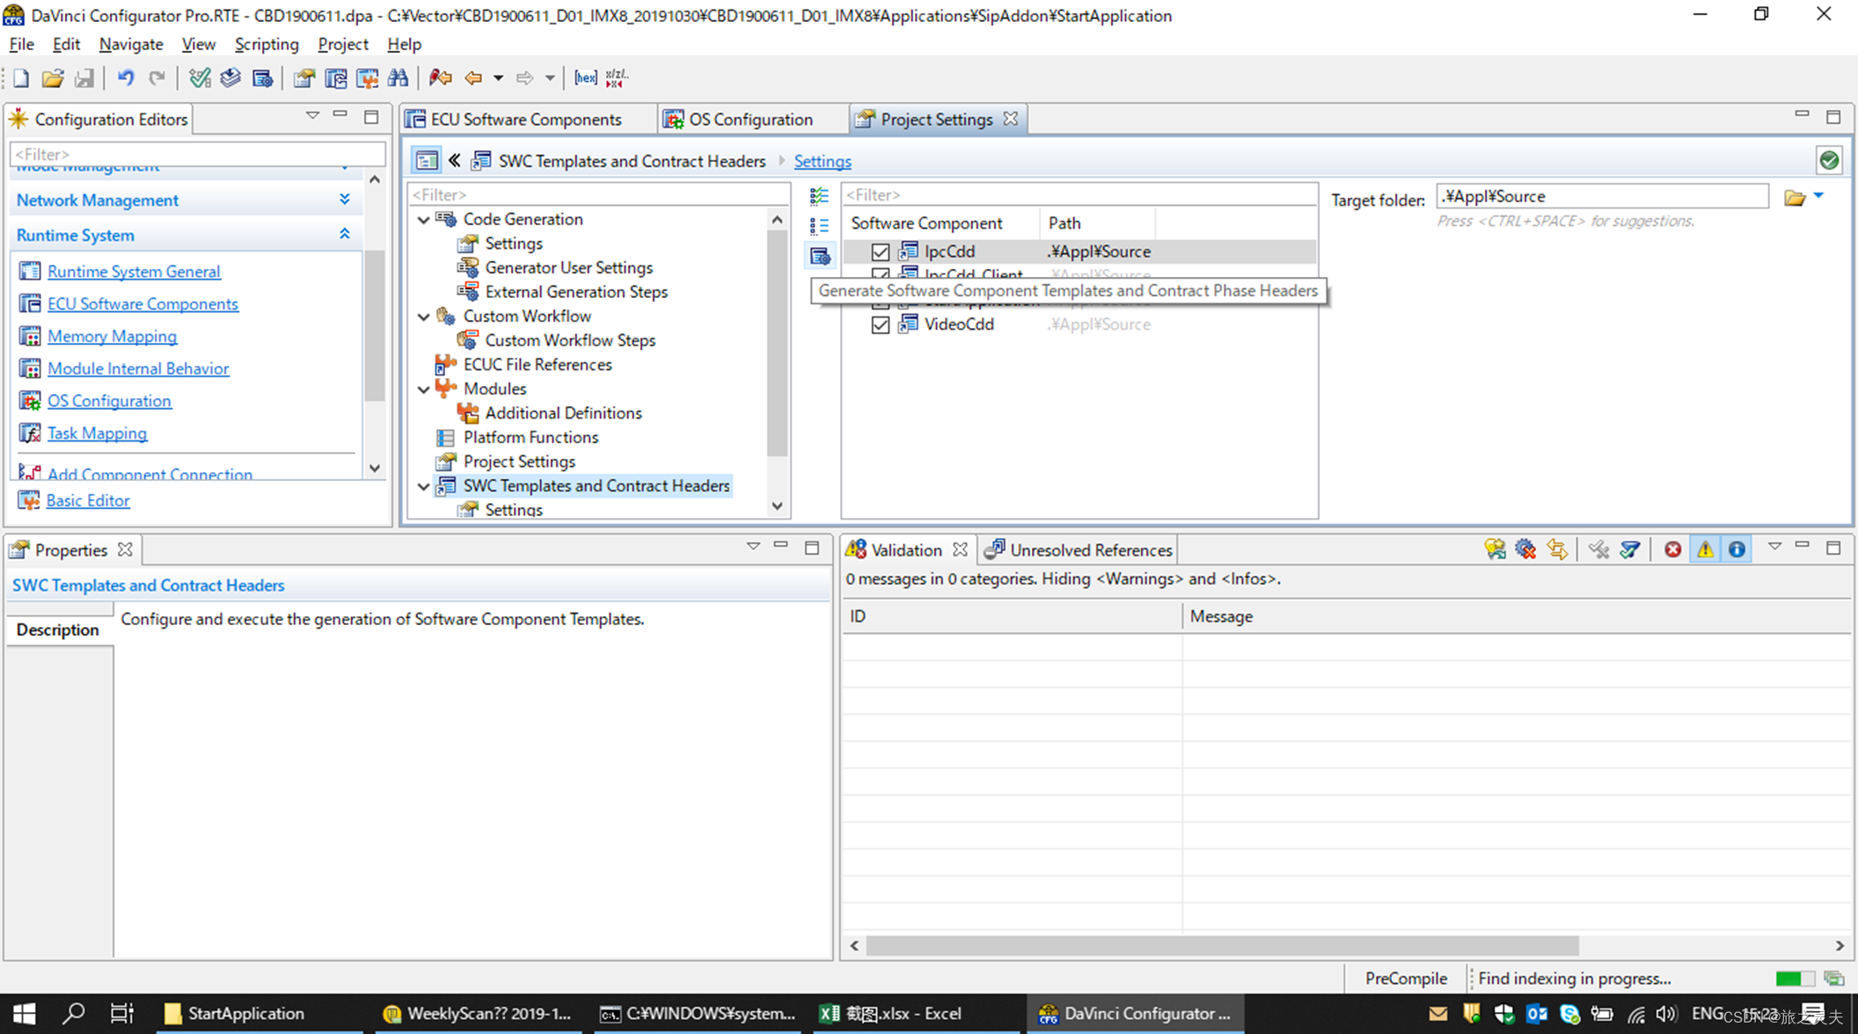Toggle the warning filter icon in Validation
1858x1034 pixels.
point(1705,550)
